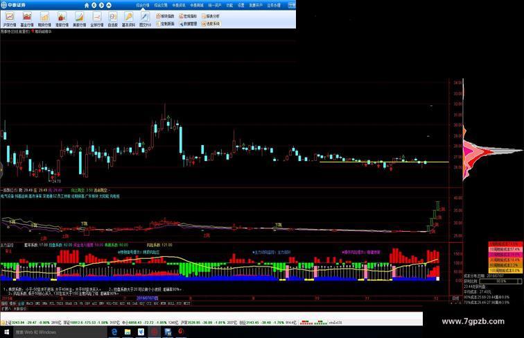Viewport: 524px width, 338px height.
Task: Open File Explorer from taskbar
Action: tap(128, 332)
